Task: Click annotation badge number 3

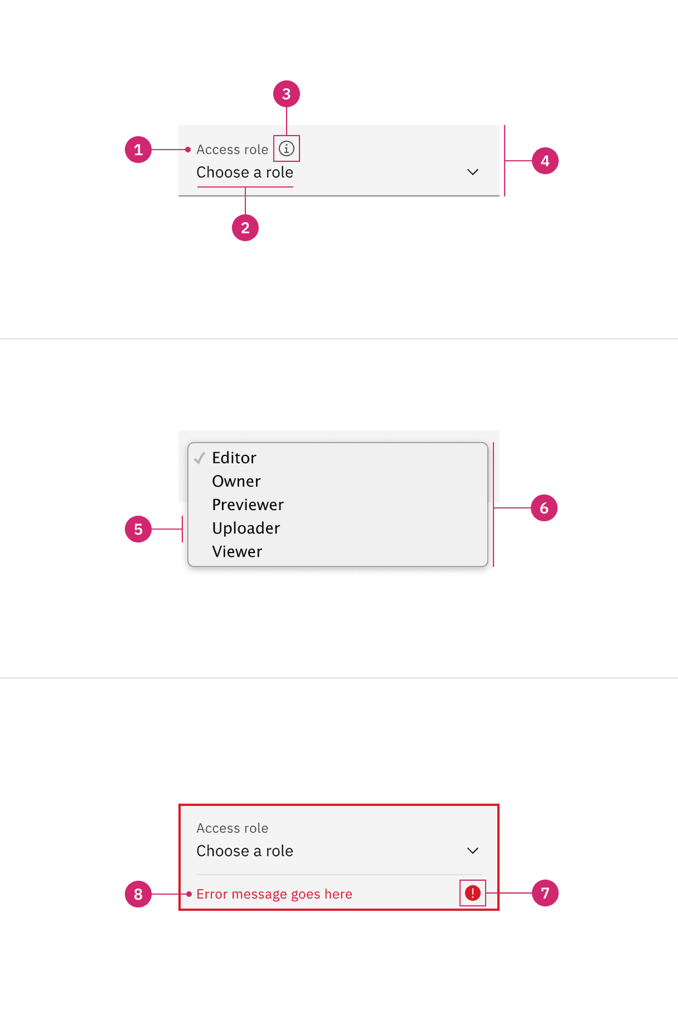Action: point(287,94)
